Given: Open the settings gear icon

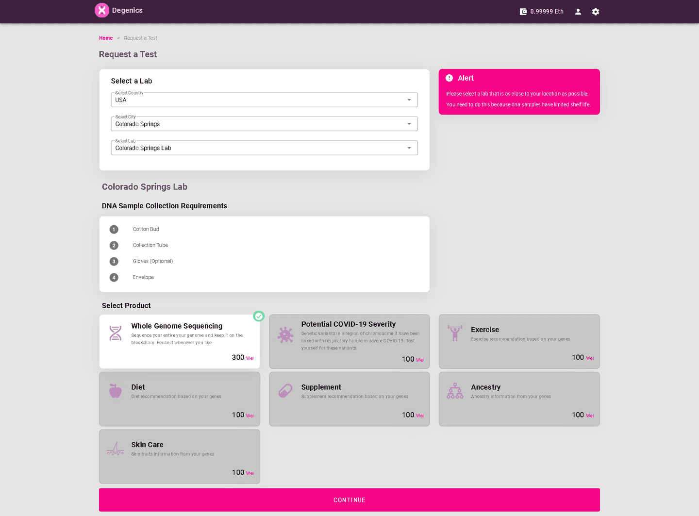Looking at the screenshot, I should tap(596, 12).
